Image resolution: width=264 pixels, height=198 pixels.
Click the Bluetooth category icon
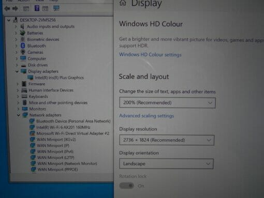coord(23,45)
